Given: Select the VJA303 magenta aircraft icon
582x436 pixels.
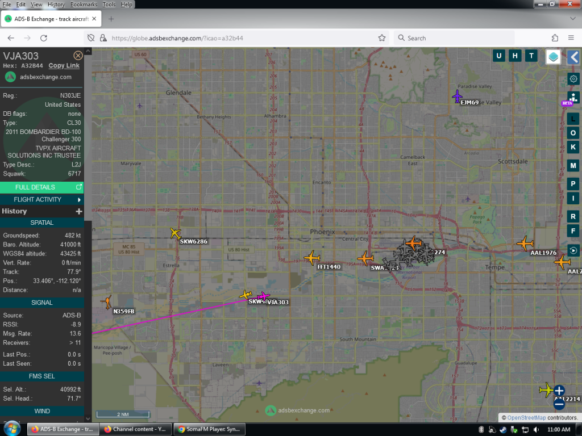Looking at the screenshot, I should pyautogui.click(x=263, y=296).
